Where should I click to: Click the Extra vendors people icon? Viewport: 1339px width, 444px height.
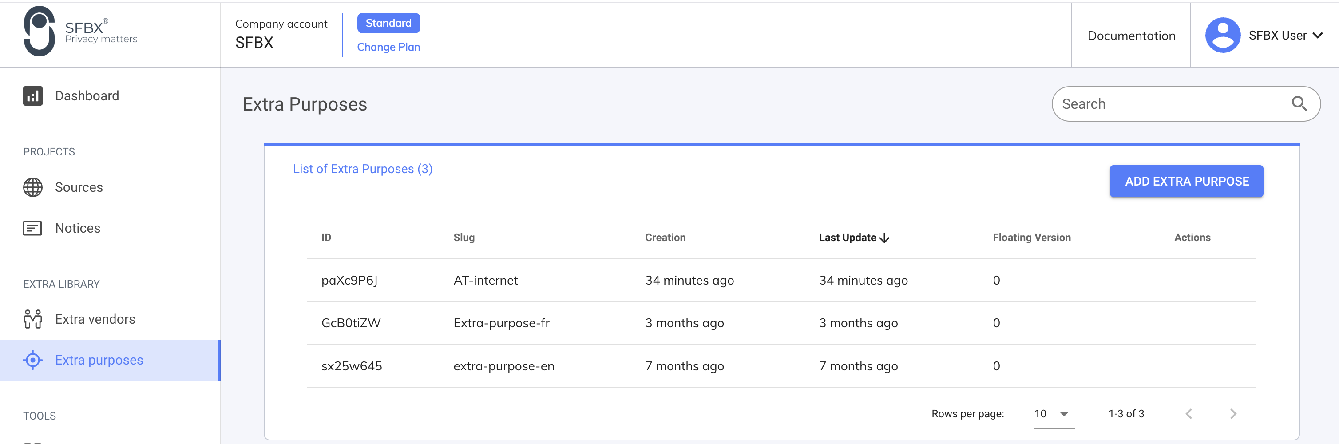point(32,319)
